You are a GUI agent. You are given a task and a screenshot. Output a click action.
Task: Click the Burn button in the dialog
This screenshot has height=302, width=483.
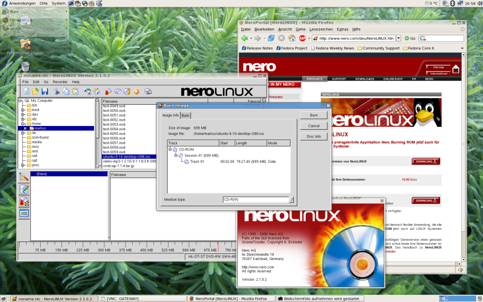(314, 115)
